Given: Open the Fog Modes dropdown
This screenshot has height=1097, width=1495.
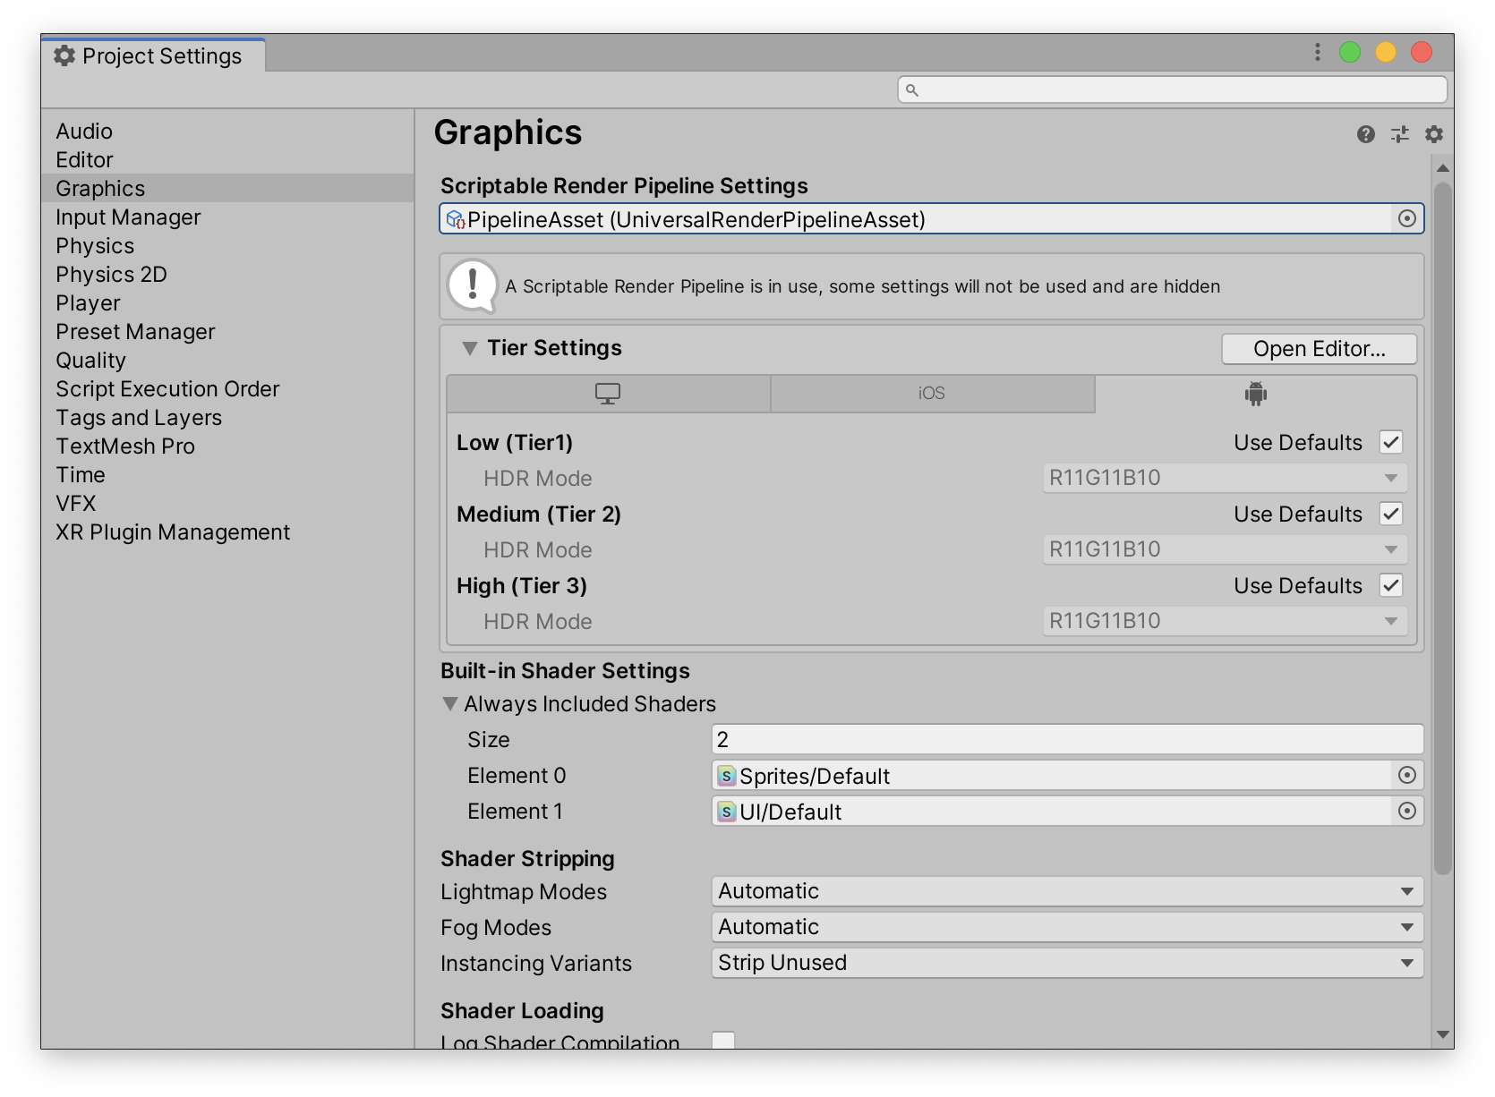Looking at the screenshot, I should [x=1067, y=927].
